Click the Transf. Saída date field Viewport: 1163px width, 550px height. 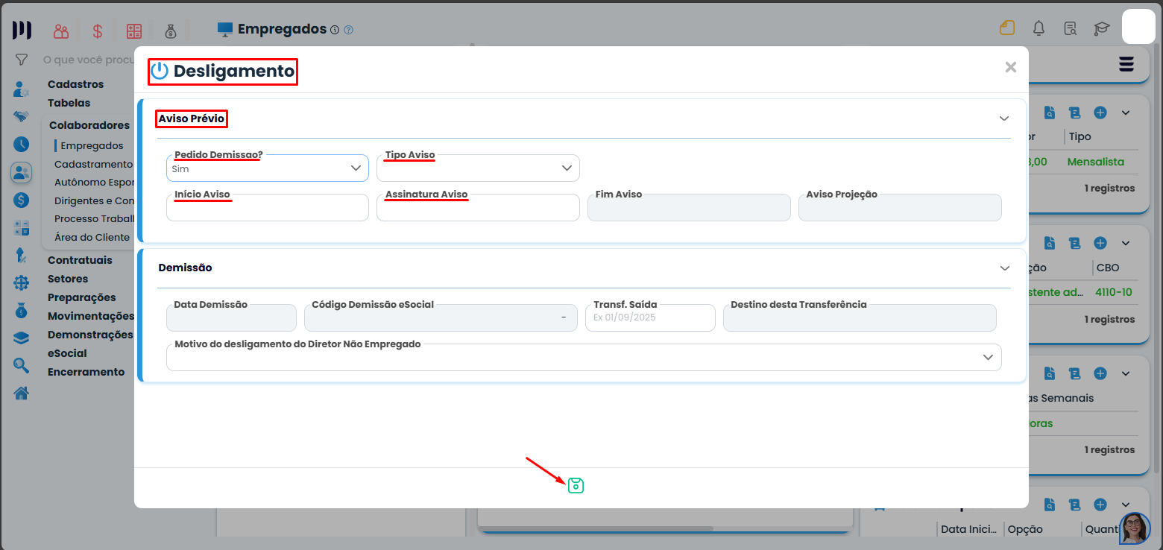coord(650,317)
